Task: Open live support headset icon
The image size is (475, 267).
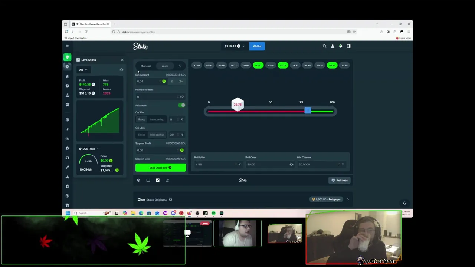Action: coord(404,203)
